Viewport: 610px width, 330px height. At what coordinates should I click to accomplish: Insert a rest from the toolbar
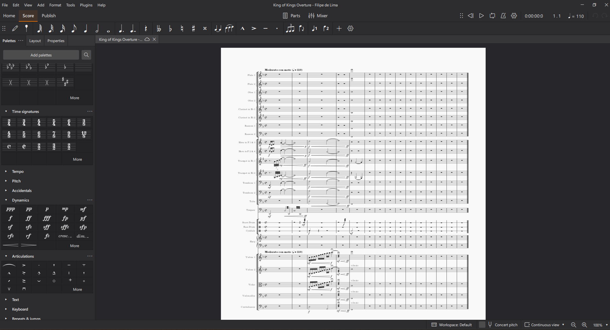click(x=146, y=28)
